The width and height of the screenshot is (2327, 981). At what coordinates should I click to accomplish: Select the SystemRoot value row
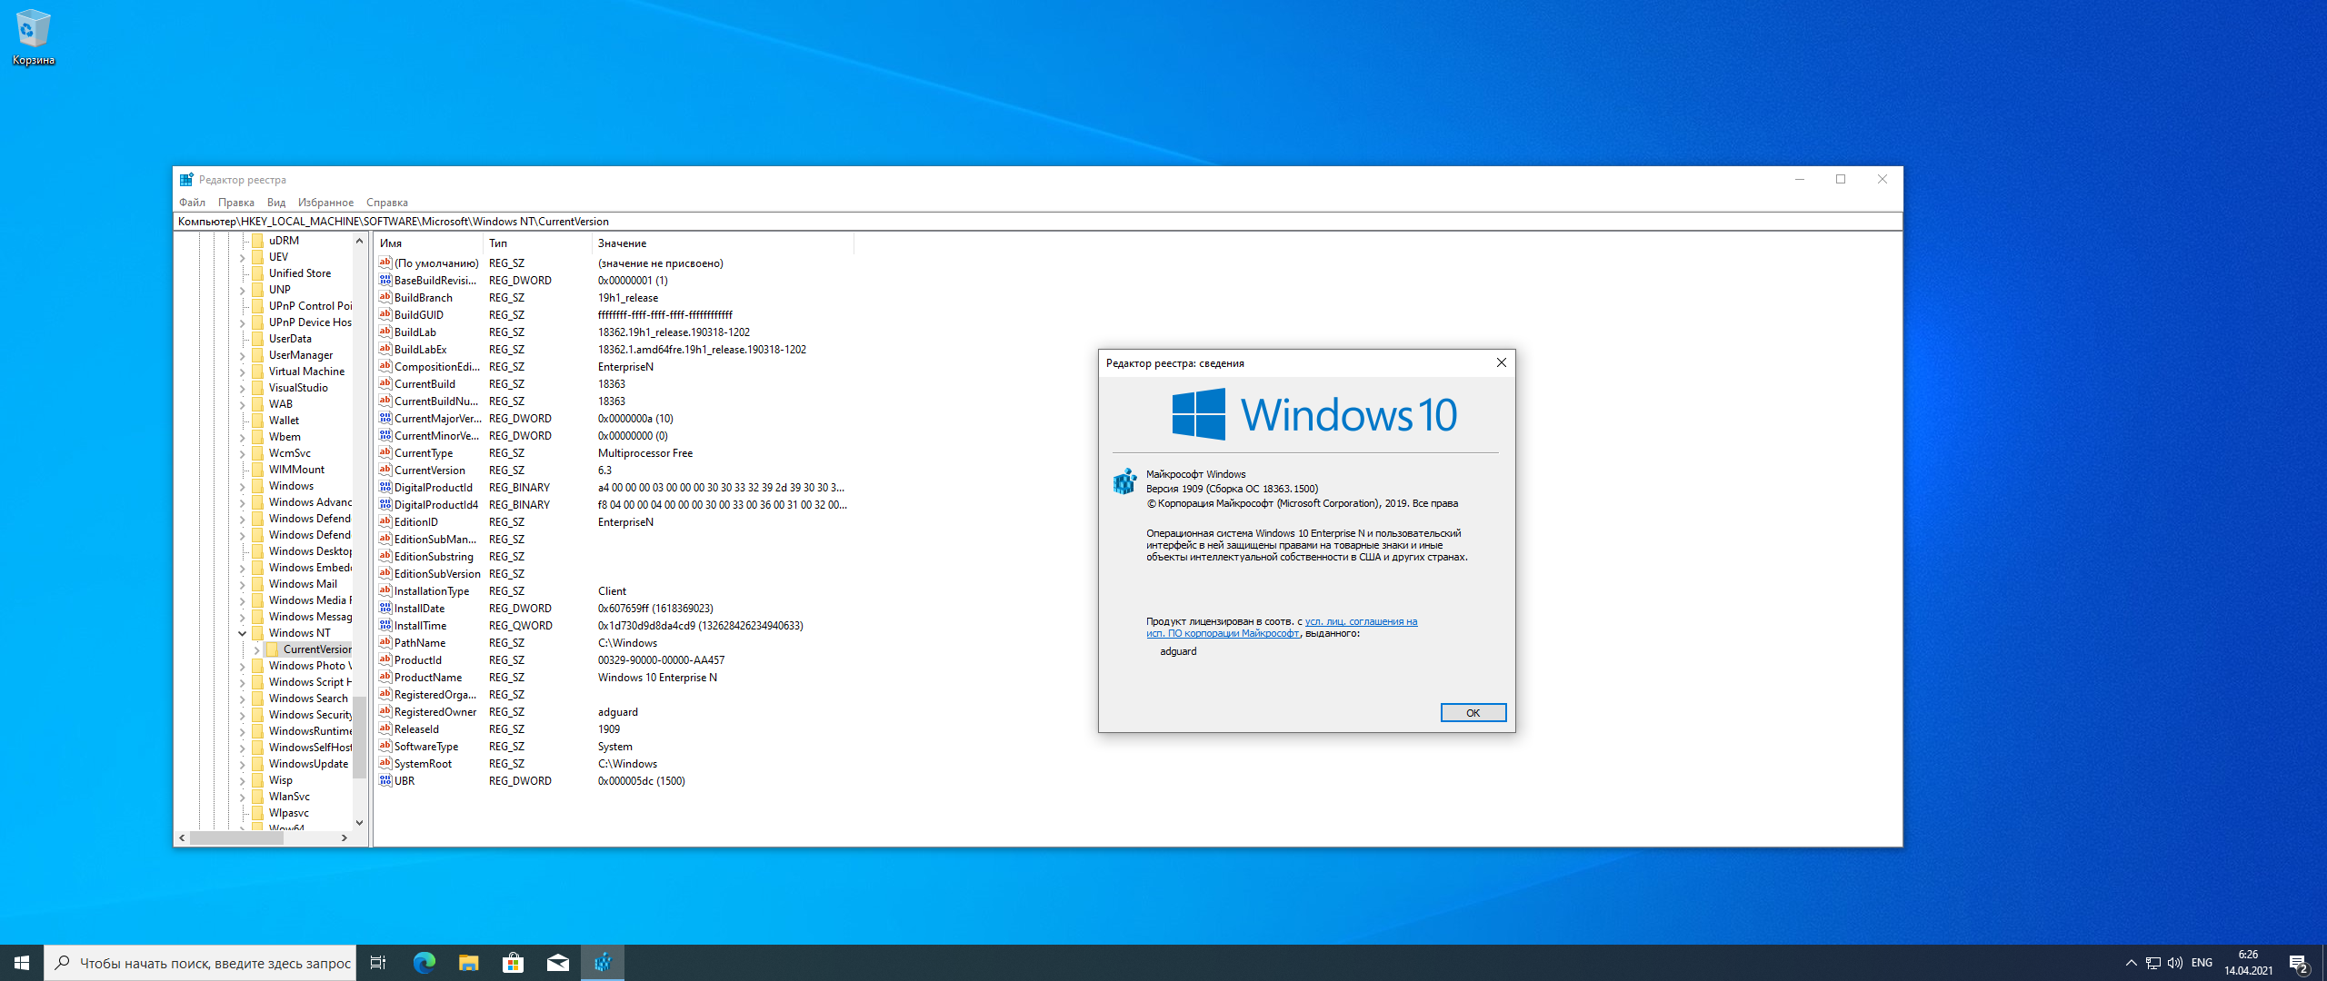(614, 764)
